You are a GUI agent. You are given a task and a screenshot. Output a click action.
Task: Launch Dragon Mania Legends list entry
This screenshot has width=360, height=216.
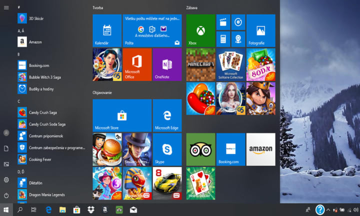pos(51,194)
